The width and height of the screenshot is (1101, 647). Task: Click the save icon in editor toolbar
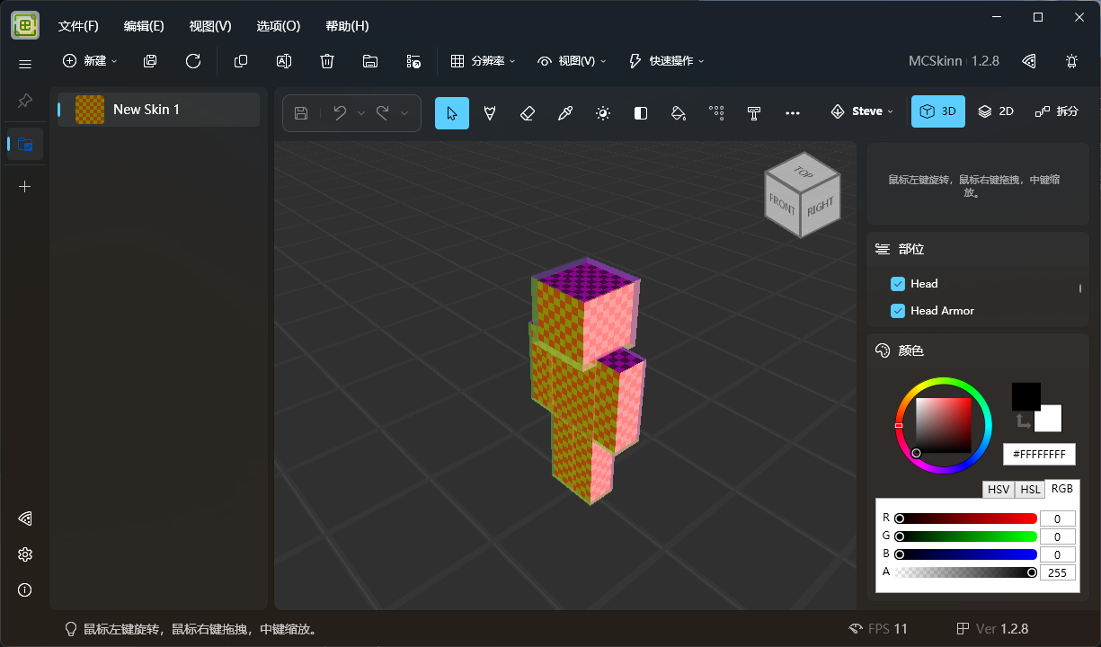(301, 112)
